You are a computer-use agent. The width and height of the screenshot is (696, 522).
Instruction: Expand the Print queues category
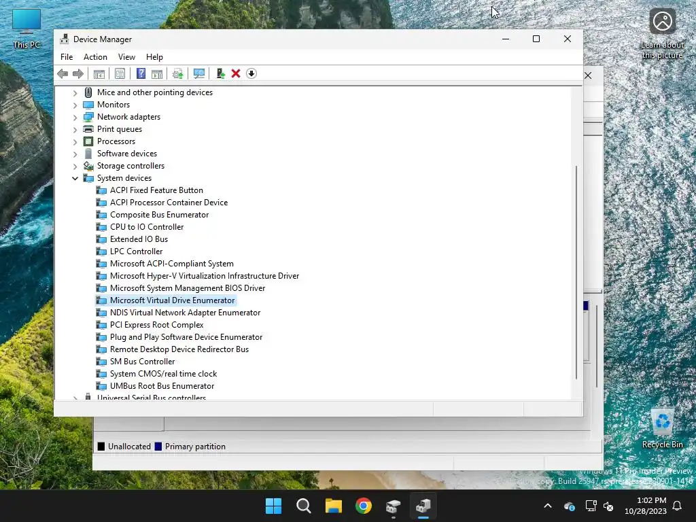click(x=75, y=130)
